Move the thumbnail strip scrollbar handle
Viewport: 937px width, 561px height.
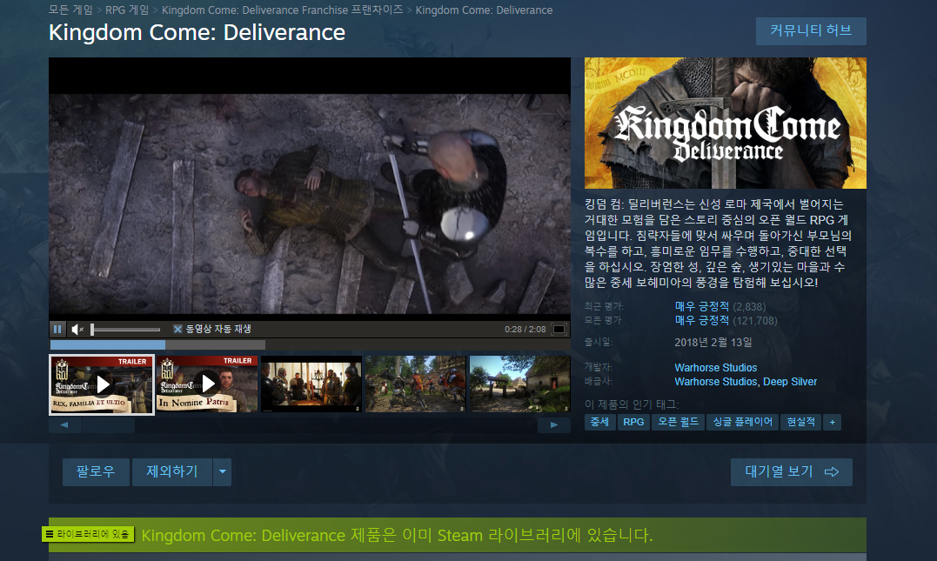[109, 424]
